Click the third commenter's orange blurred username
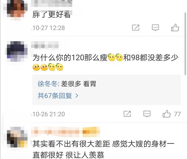 tap(65, 132)
